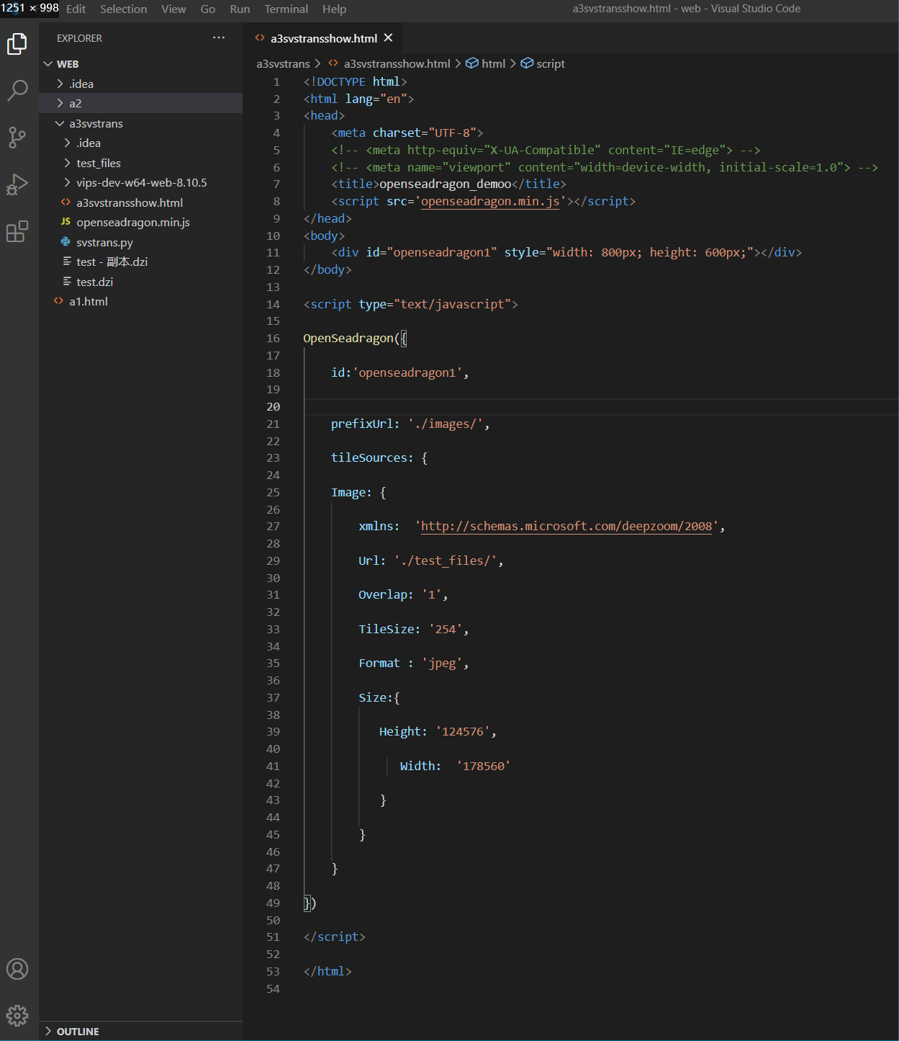The width and height of the screenshot is (899, 1041).
Task: Click the a3svstrans breadcrumb segment
Action: [x=283, y=63]
